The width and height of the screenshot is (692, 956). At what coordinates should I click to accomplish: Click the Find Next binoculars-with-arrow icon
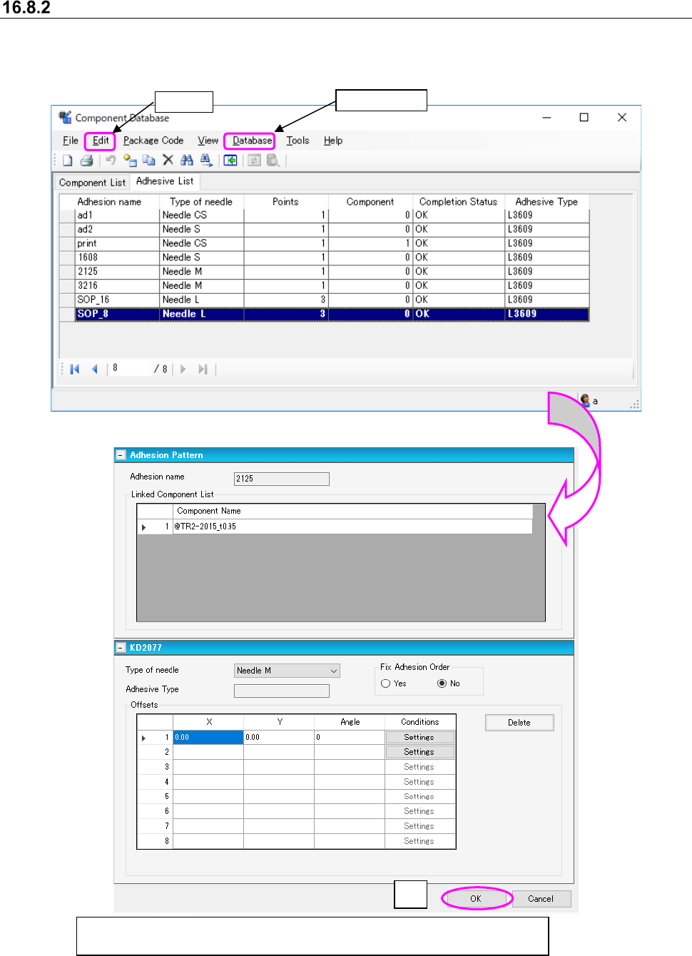(x=206, y=161)
